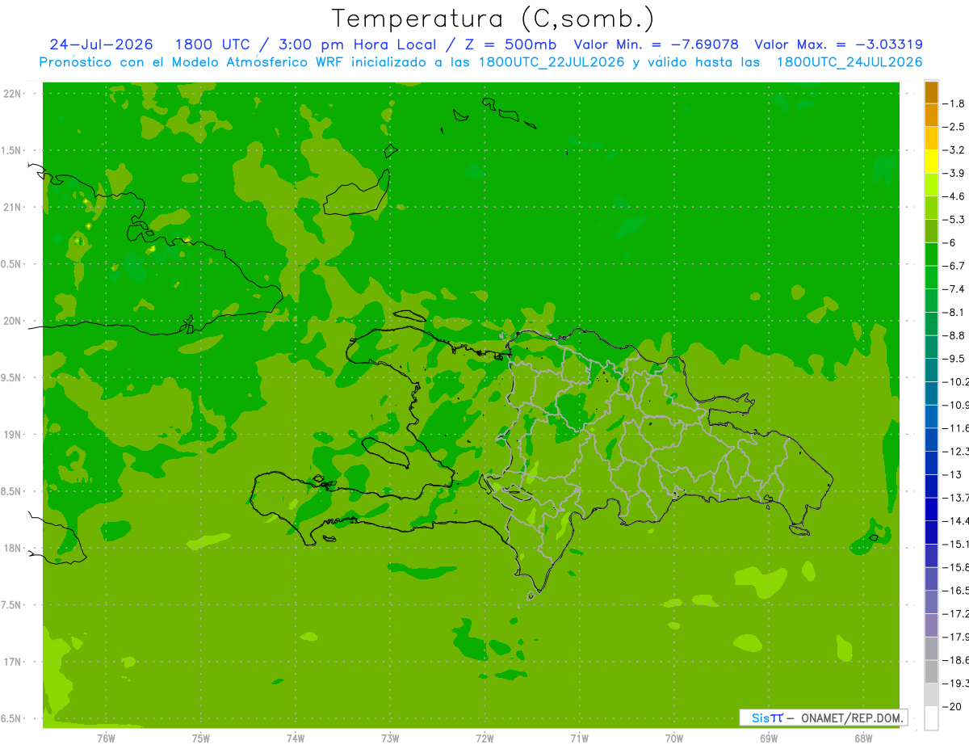Screen dimensions: 969x749
Task: Click "Valor Max. = -3.03319" value
Action: [x=838, y=44]
